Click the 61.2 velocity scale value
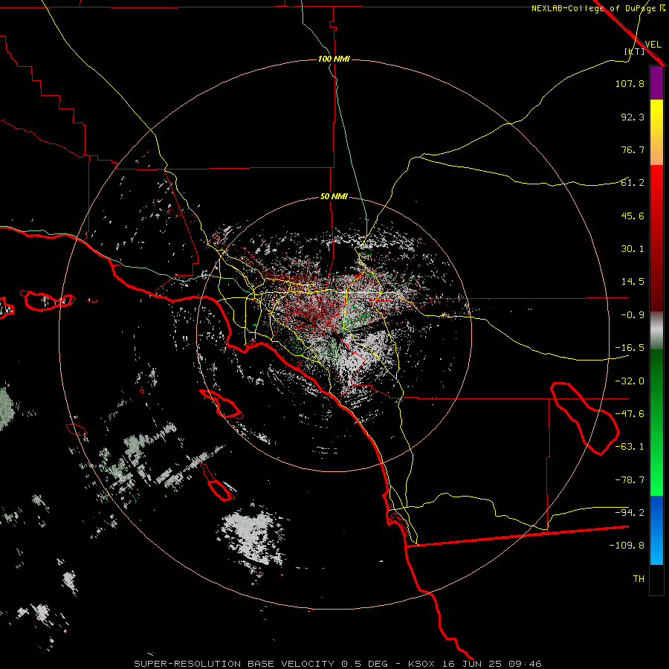Viewport: 669px width, 669px height. pyautogui.click(x=633, y=183)
